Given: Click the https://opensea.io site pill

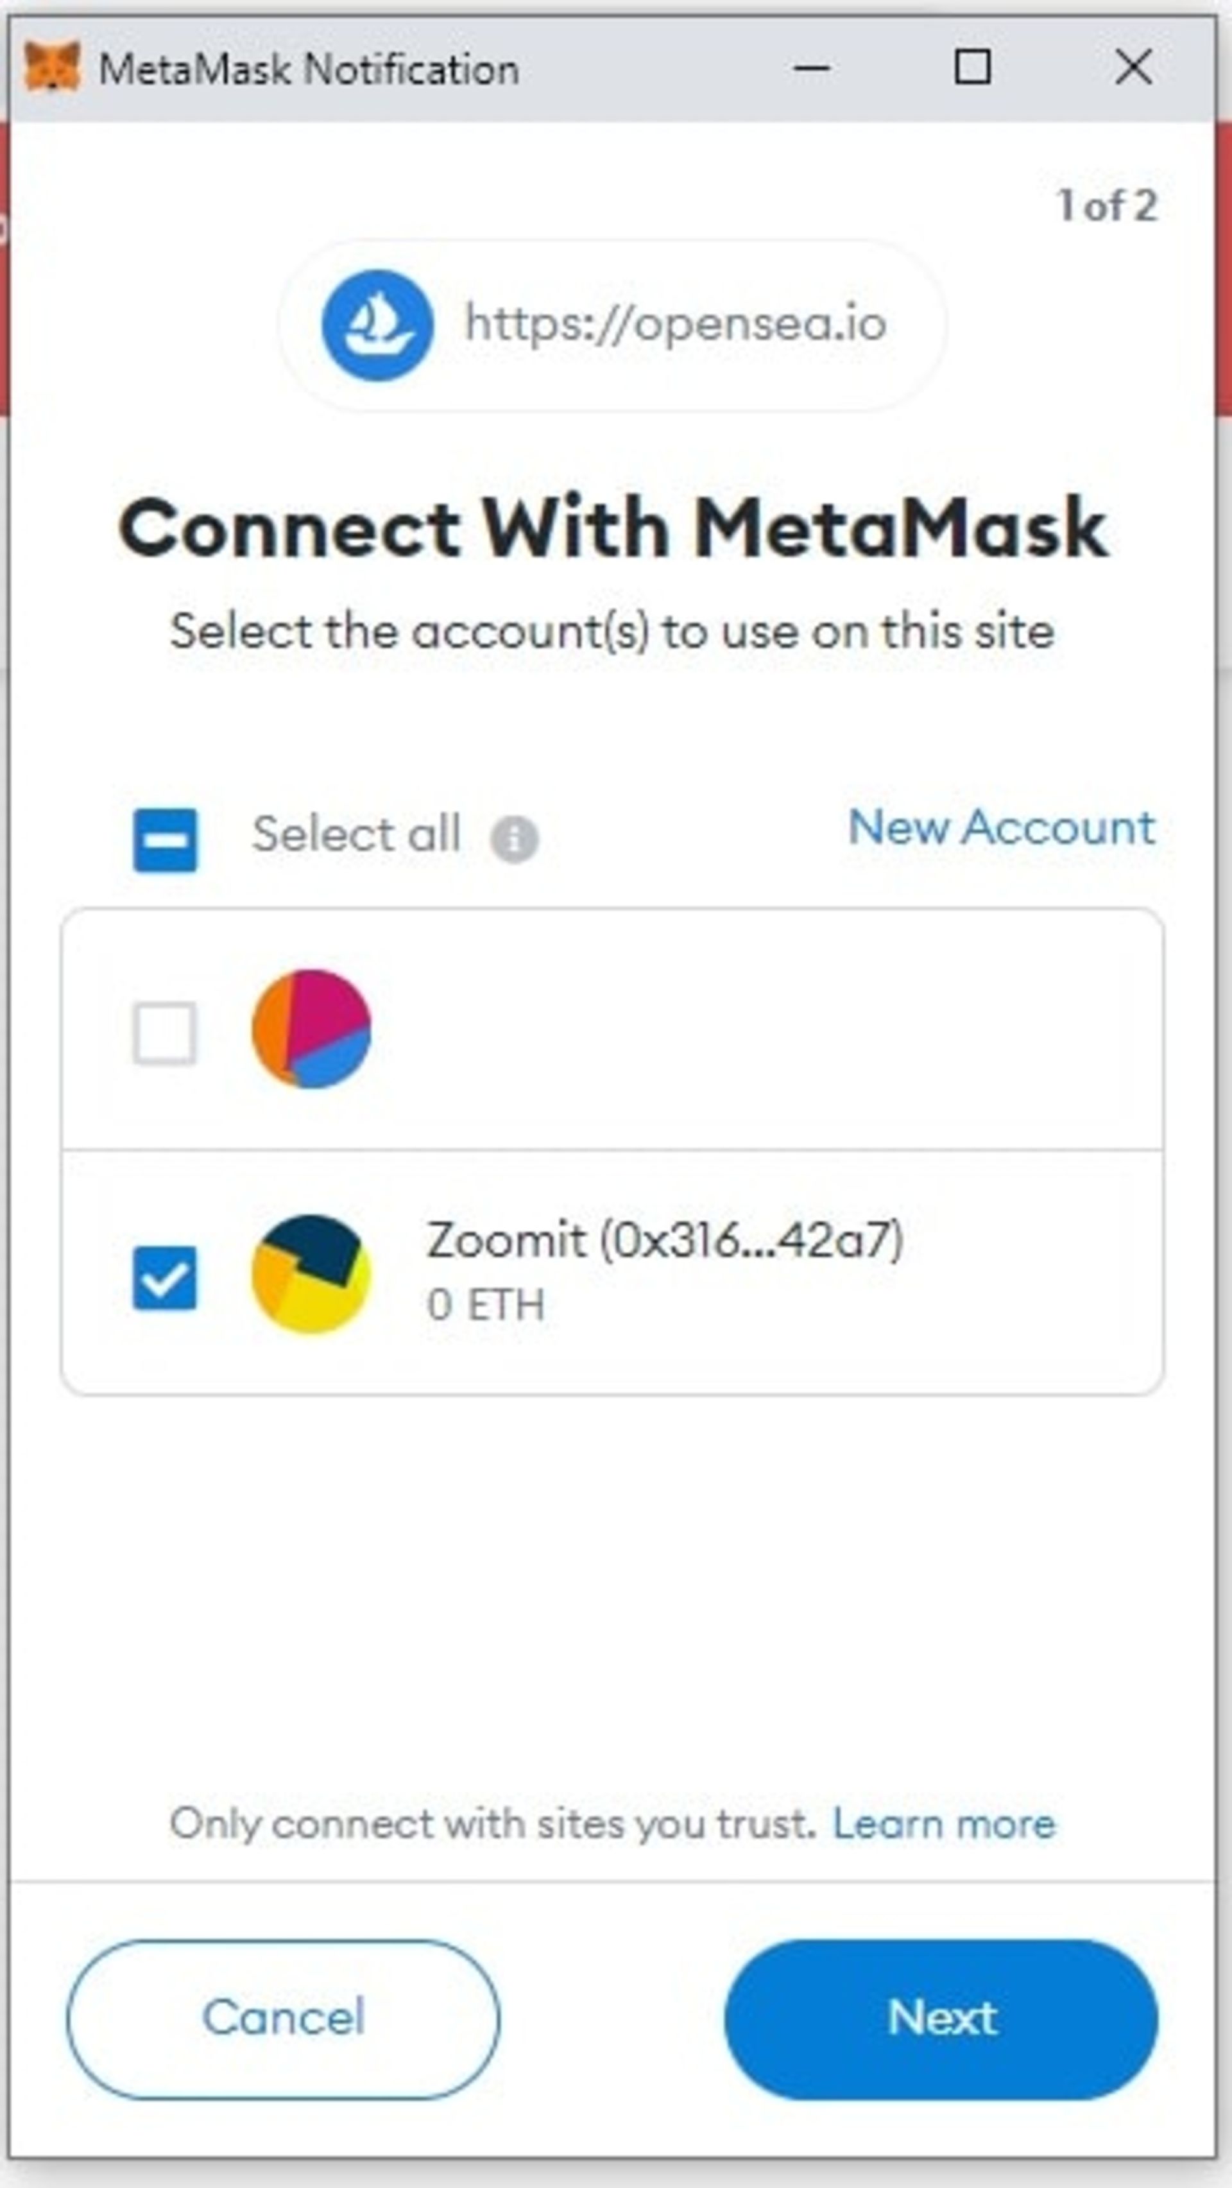Looking at the screenshot, I should [x=612, y=325].
